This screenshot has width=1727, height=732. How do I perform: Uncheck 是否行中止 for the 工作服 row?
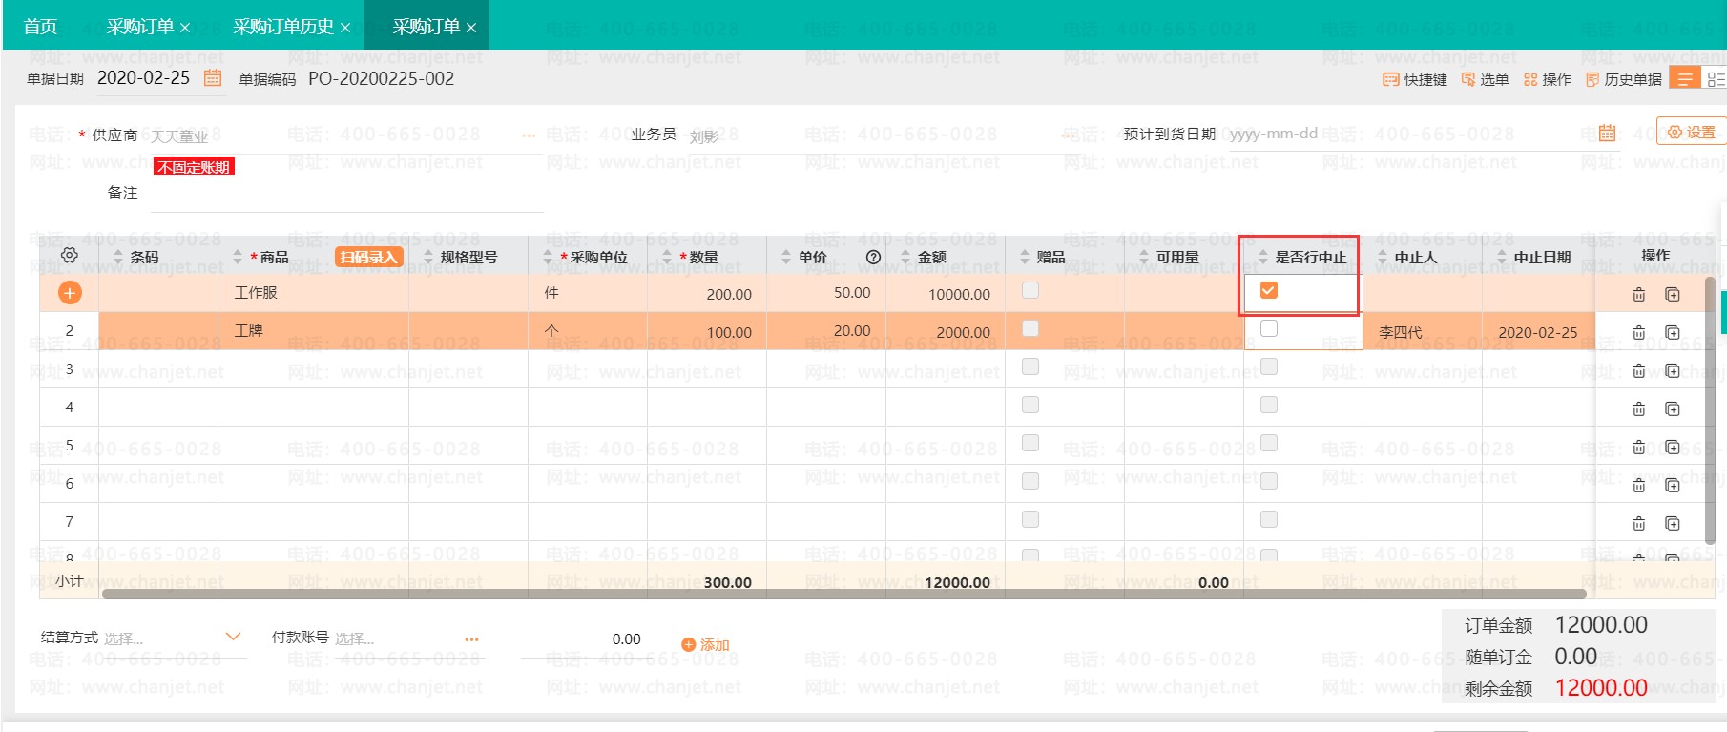(x=1268, y=291)
